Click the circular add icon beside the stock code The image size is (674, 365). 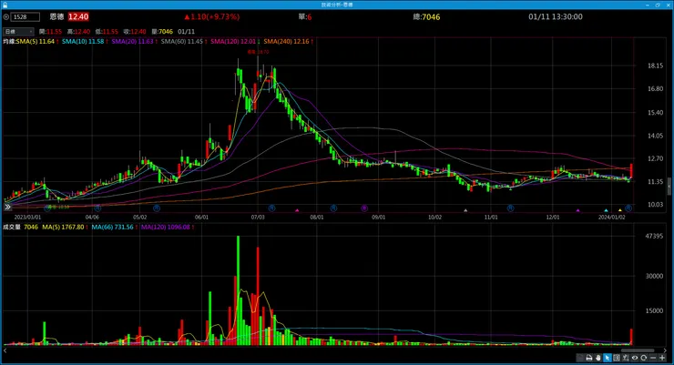(5, 17)
